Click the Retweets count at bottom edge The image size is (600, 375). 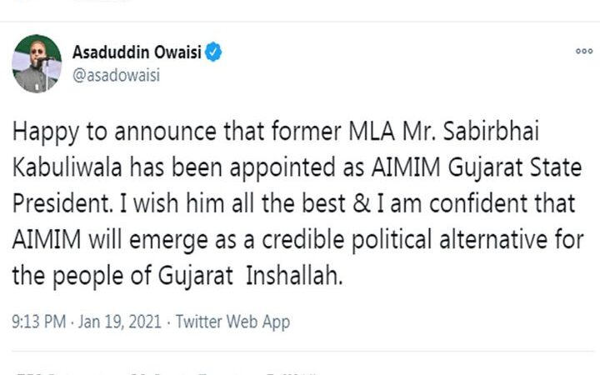[x=58, y=372]
